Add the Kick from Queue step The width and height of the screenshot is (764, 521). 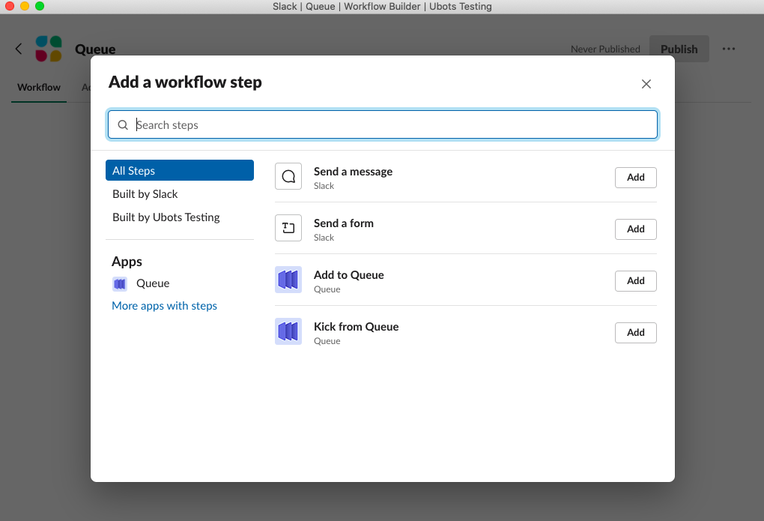pyautogui.click(x=635, y=333)
